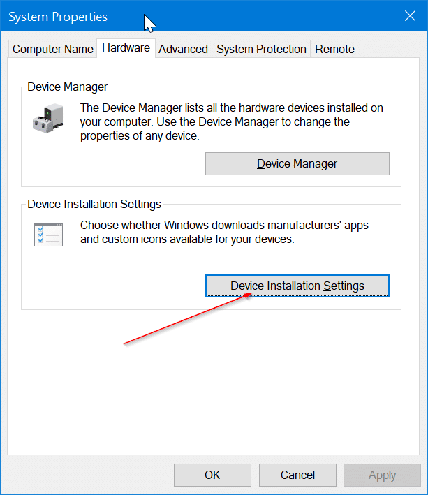This screenshot has width=428, height=495.
Task: Click the Device Installation Settings button
Action: [297, 286]
